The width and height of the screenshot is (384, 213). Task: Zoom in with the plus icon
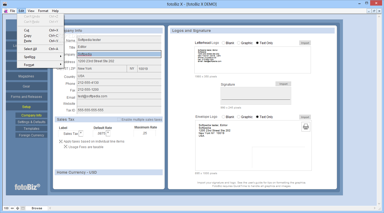(x=18, y=208)
